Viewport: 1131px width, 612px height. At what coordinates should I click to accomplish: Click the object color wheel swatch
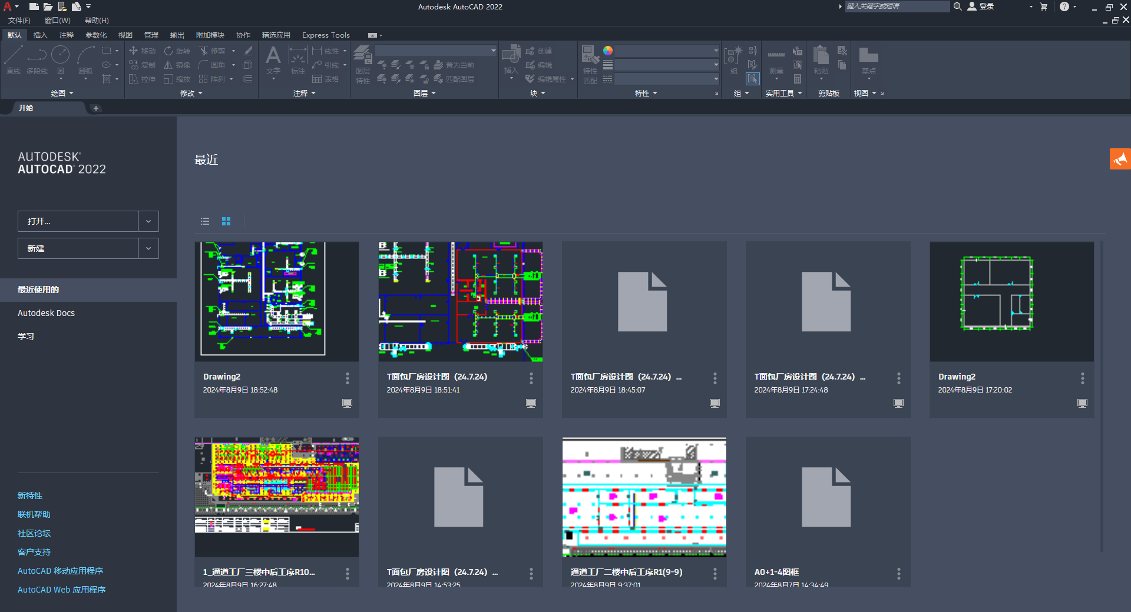coord(608,51)
